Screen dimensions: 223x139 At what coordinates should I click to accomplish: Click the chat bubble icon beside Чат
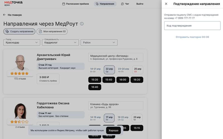pyautogui.click(x=122, y=4)
